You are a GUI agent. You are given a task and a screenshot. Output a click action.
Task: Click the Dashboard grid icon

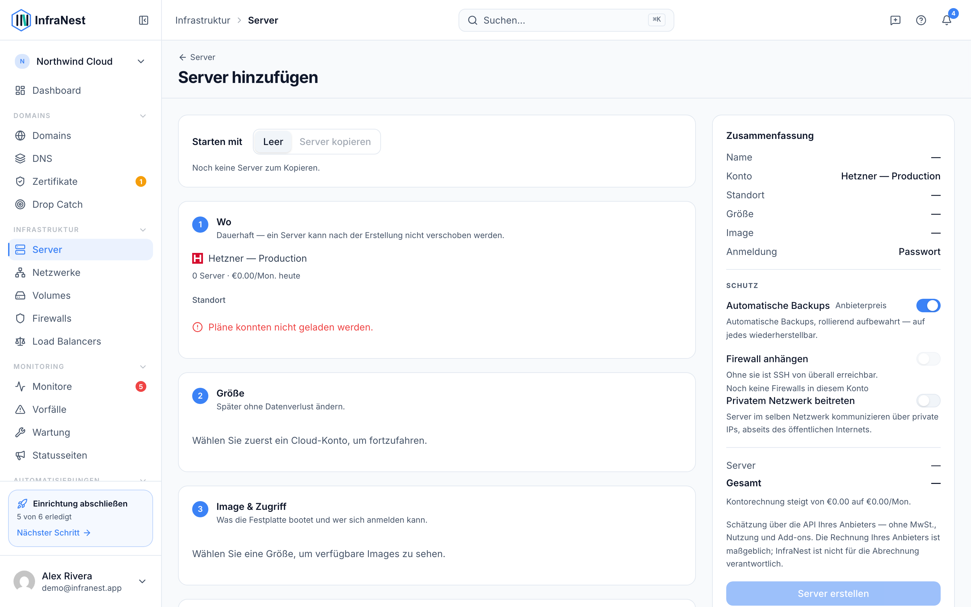(x=20, y=90)
